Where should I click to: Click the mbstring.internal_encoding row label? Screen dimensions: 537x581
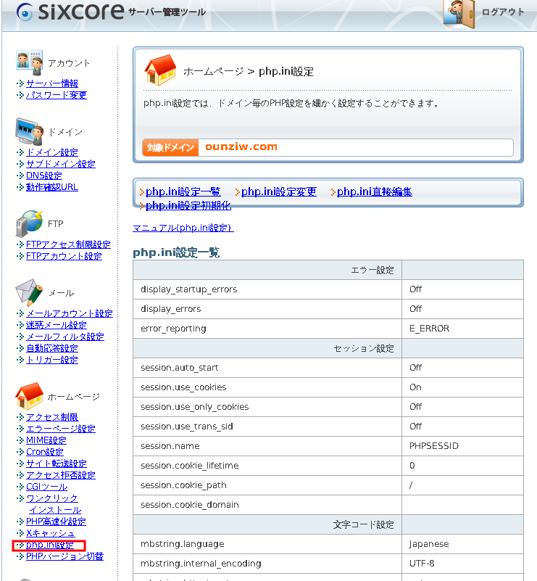click(x=201, y=564)
